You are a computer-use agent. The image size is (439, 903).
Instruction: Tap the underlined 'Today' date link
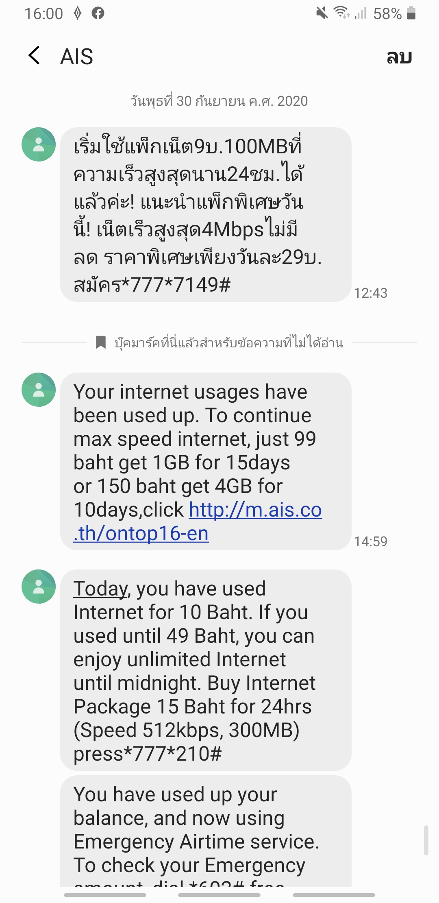(100, 589)
